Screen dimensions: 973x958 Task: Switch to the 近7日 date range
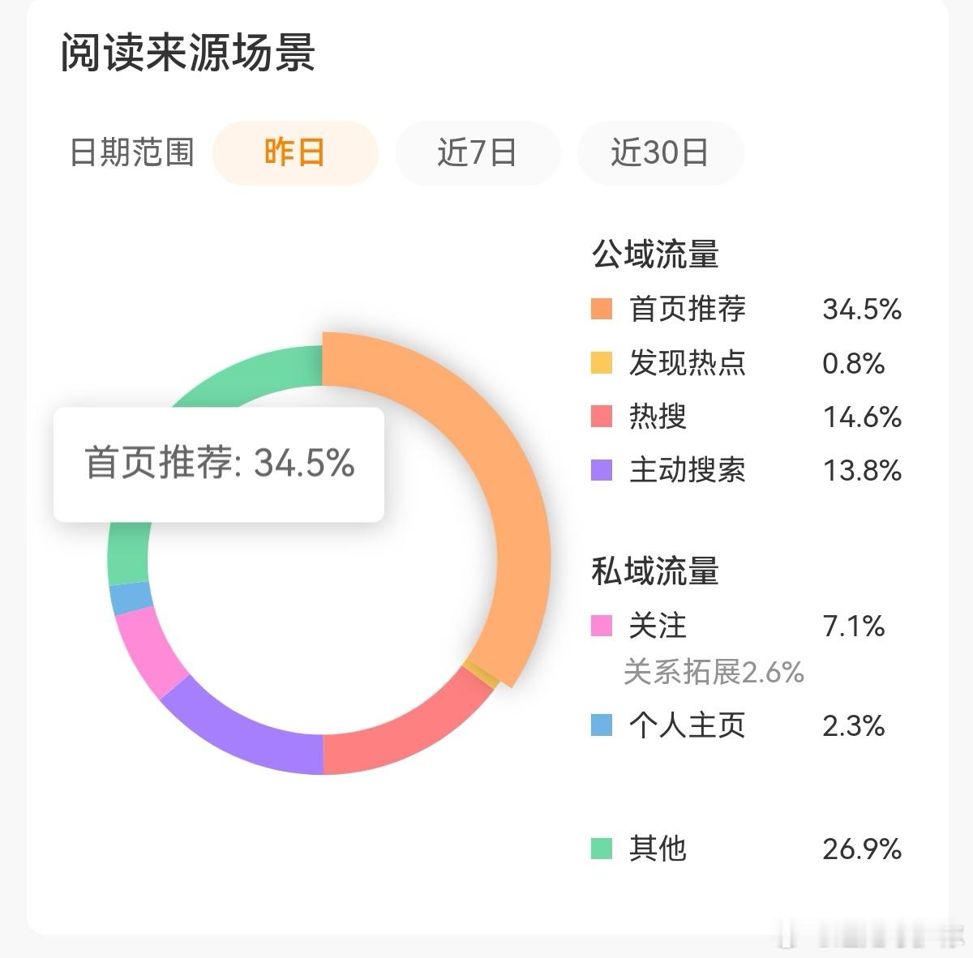click(x=477, y=152)
